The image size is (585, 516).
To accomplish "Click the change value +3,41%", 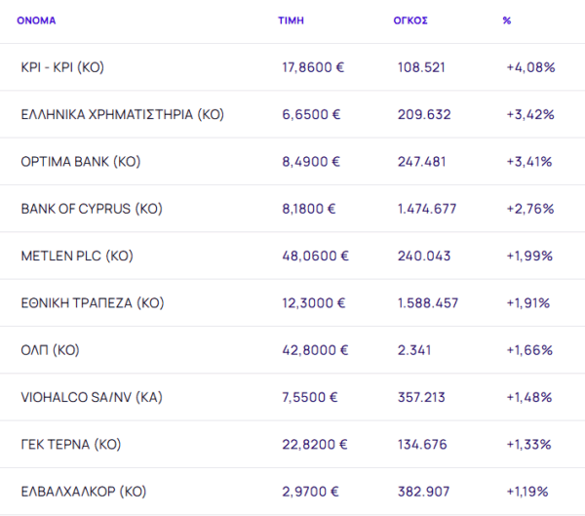I will pos(529,162).
